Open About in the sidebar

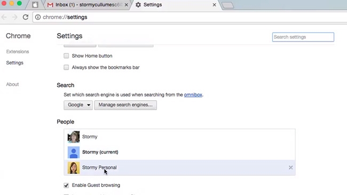(x=12, y=84)
